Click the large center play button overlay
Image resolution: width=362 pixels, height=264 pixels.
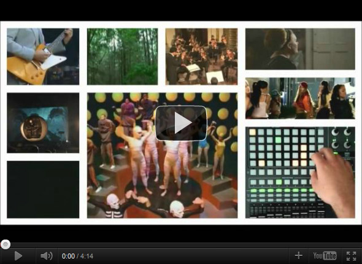(181, 123)
